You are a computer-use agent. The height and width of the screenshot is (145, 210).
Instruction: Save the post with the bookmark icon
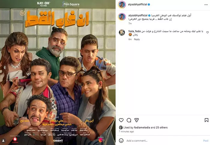point(206,120)
